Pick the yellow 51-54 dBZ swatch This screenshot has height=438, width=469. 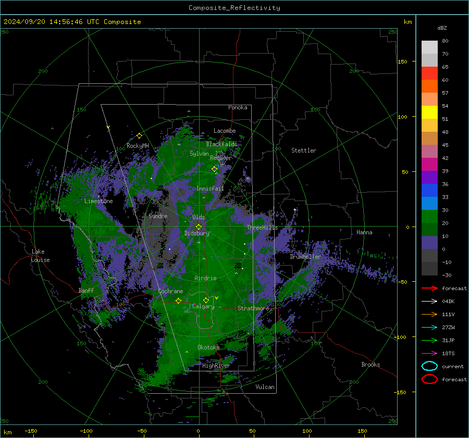pyautogui.click(x=429, y=112)
